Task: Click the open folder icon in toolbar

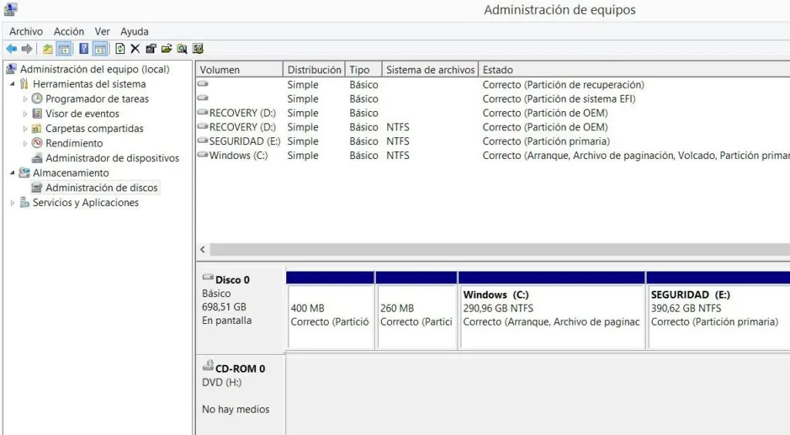Action: (167, 49)
